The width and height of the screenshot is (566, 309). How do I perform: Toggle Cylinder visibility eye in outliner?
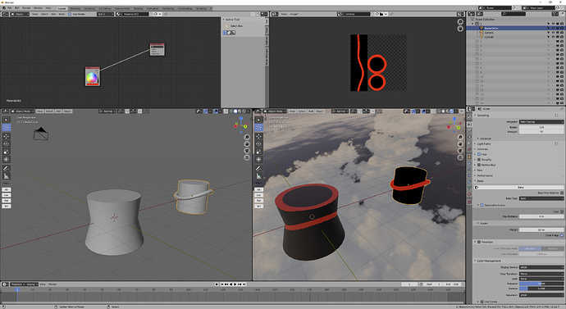coord(553,37)
